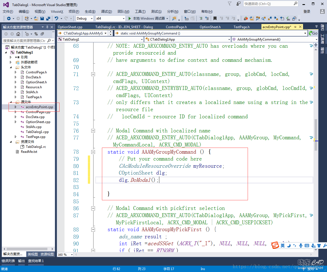327x272 pixels.
Task: Open the 输出 output tab
Action: coord(21,261)
